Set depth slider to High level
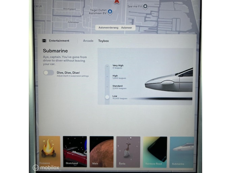Viewport: 231px width, 173px height. click(107, 77)
